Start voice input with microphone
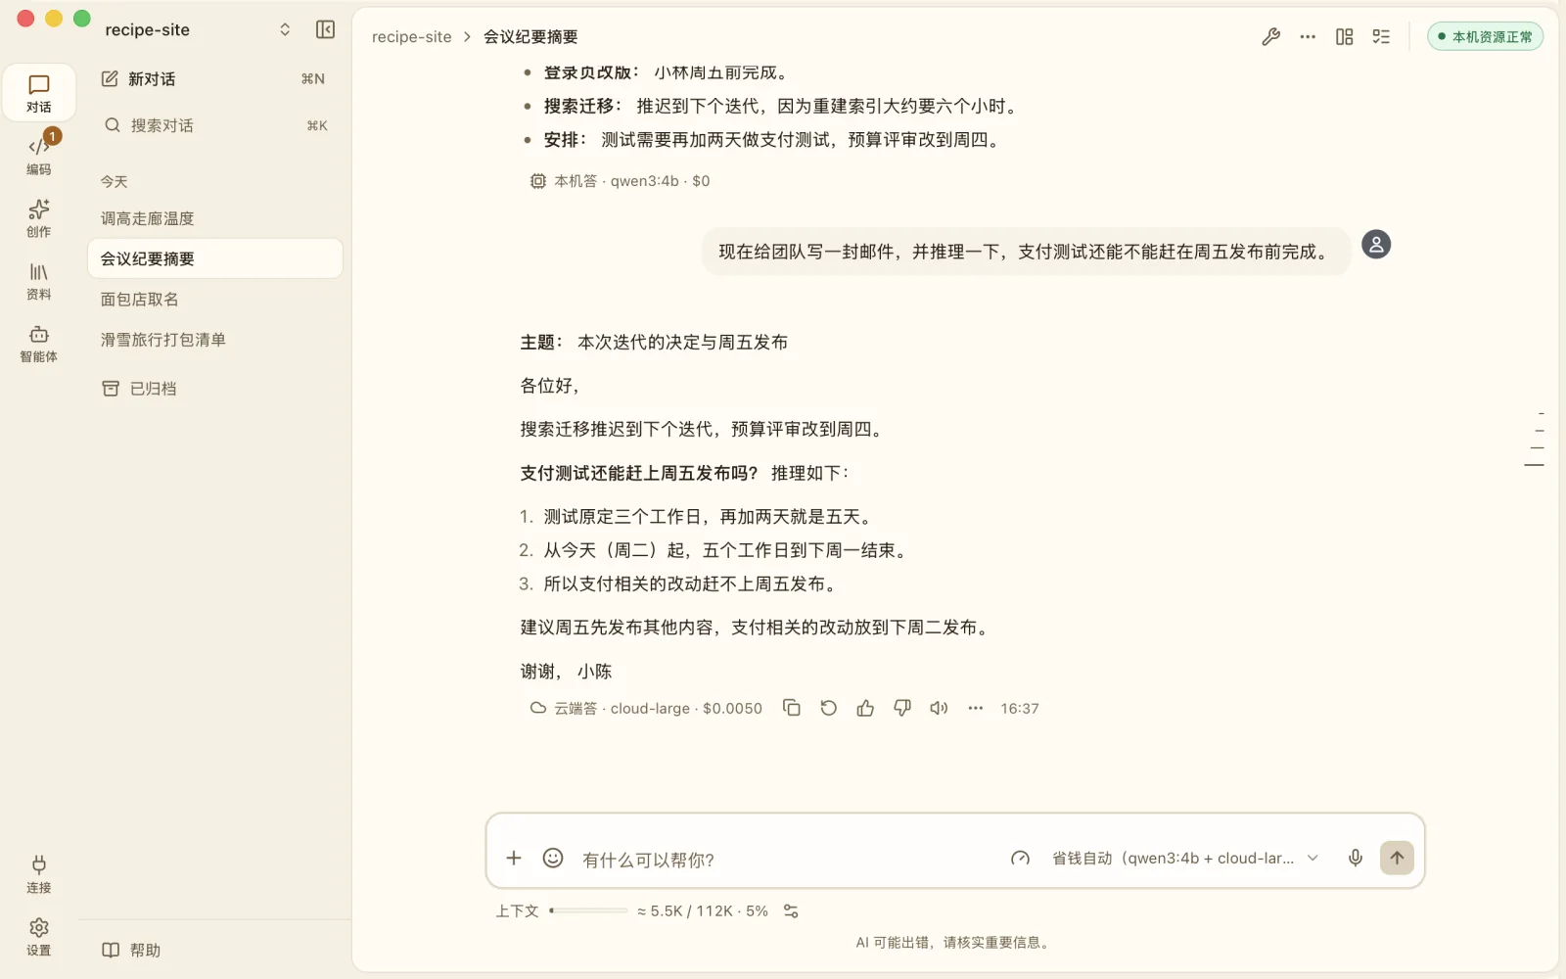This screenshot has height=979, width=1566. [x=1356, y=859]
